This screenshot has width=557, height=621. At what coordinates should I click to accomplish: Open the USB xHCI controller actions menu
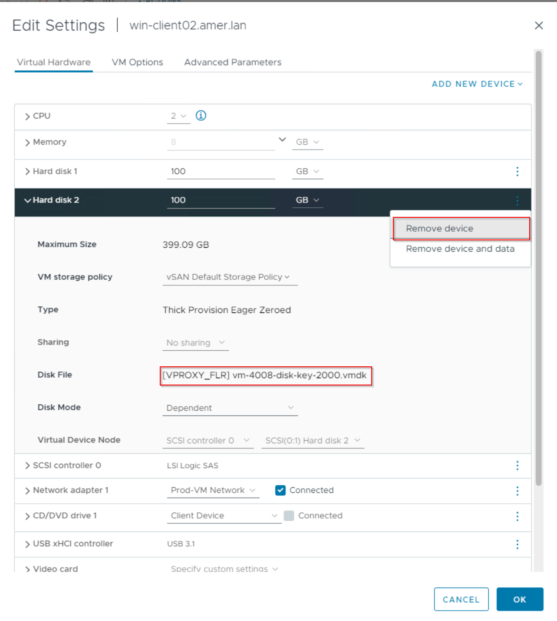[517, 544]
